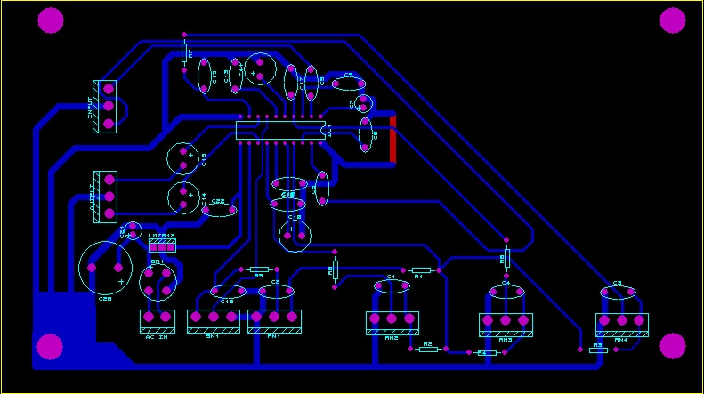Image resolution: width=704 pixels, height=394 pixels.
Task: Select the RN2 connector footprint
Action: pyautogui.click(x=392, y=322)
